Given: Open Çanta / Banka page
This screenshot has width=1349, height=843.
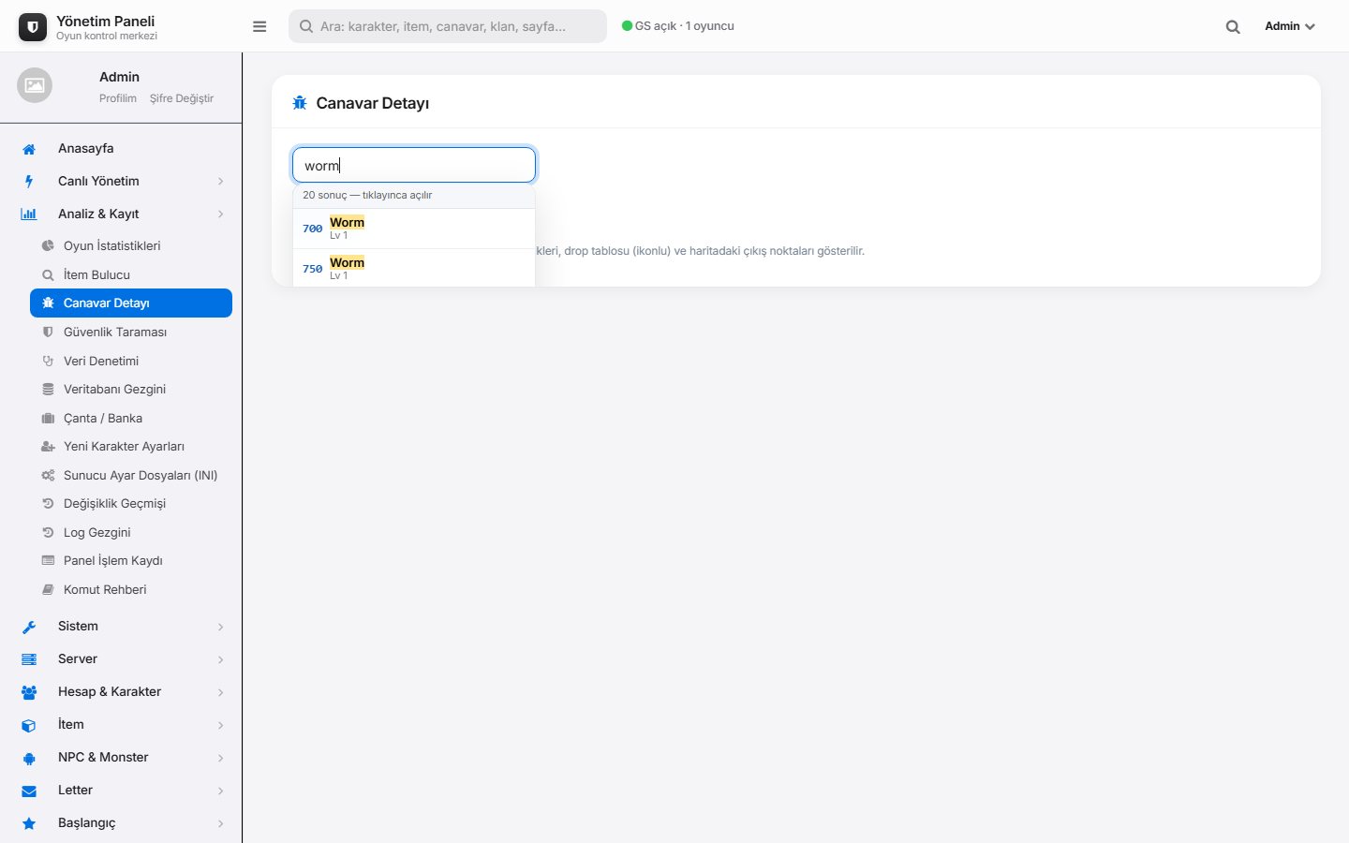Looking at the screenshot, I should click(131, 419).
